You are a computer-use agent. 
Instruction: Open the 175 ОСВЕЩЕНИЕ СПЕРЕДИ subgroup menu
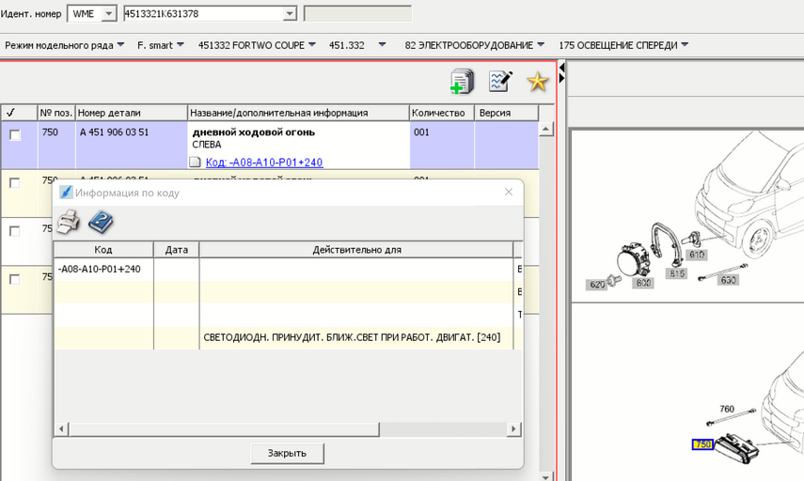(685, 45)
